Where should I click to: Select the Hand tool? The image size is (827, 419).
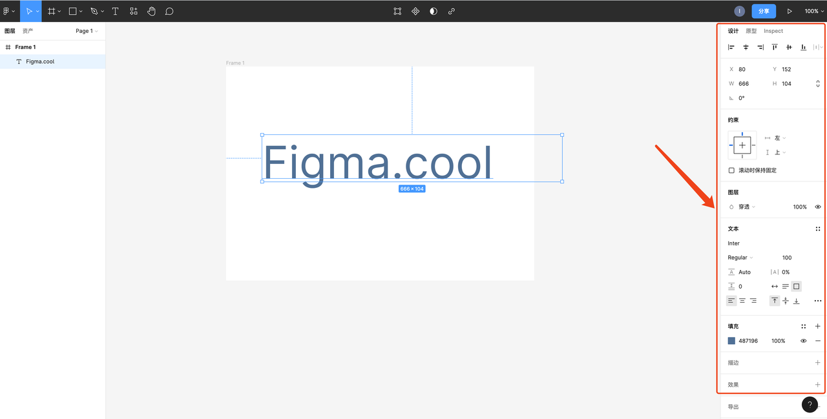[151, 11]
